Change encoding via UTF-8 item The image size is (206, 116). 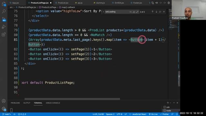119,114
